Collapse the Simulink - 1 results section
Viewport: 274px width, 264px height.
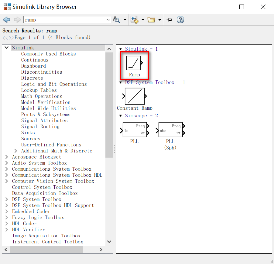click(120, 49)
